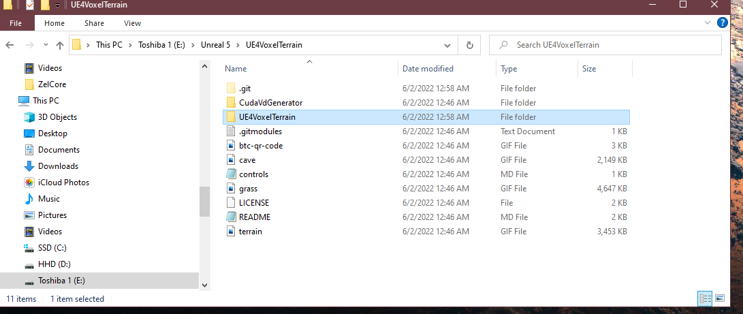Navigate to Unreal 5 breadcrumb

(215, 45)
